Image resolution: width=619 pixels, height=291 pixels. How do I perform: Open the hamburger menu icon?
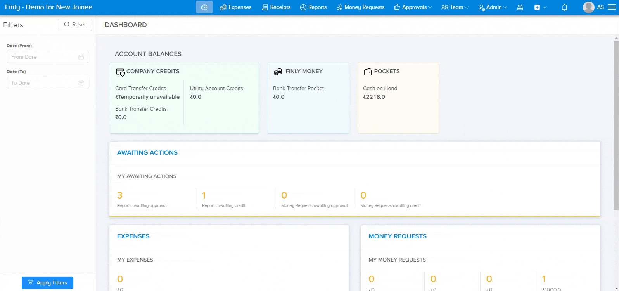(613, 7)
